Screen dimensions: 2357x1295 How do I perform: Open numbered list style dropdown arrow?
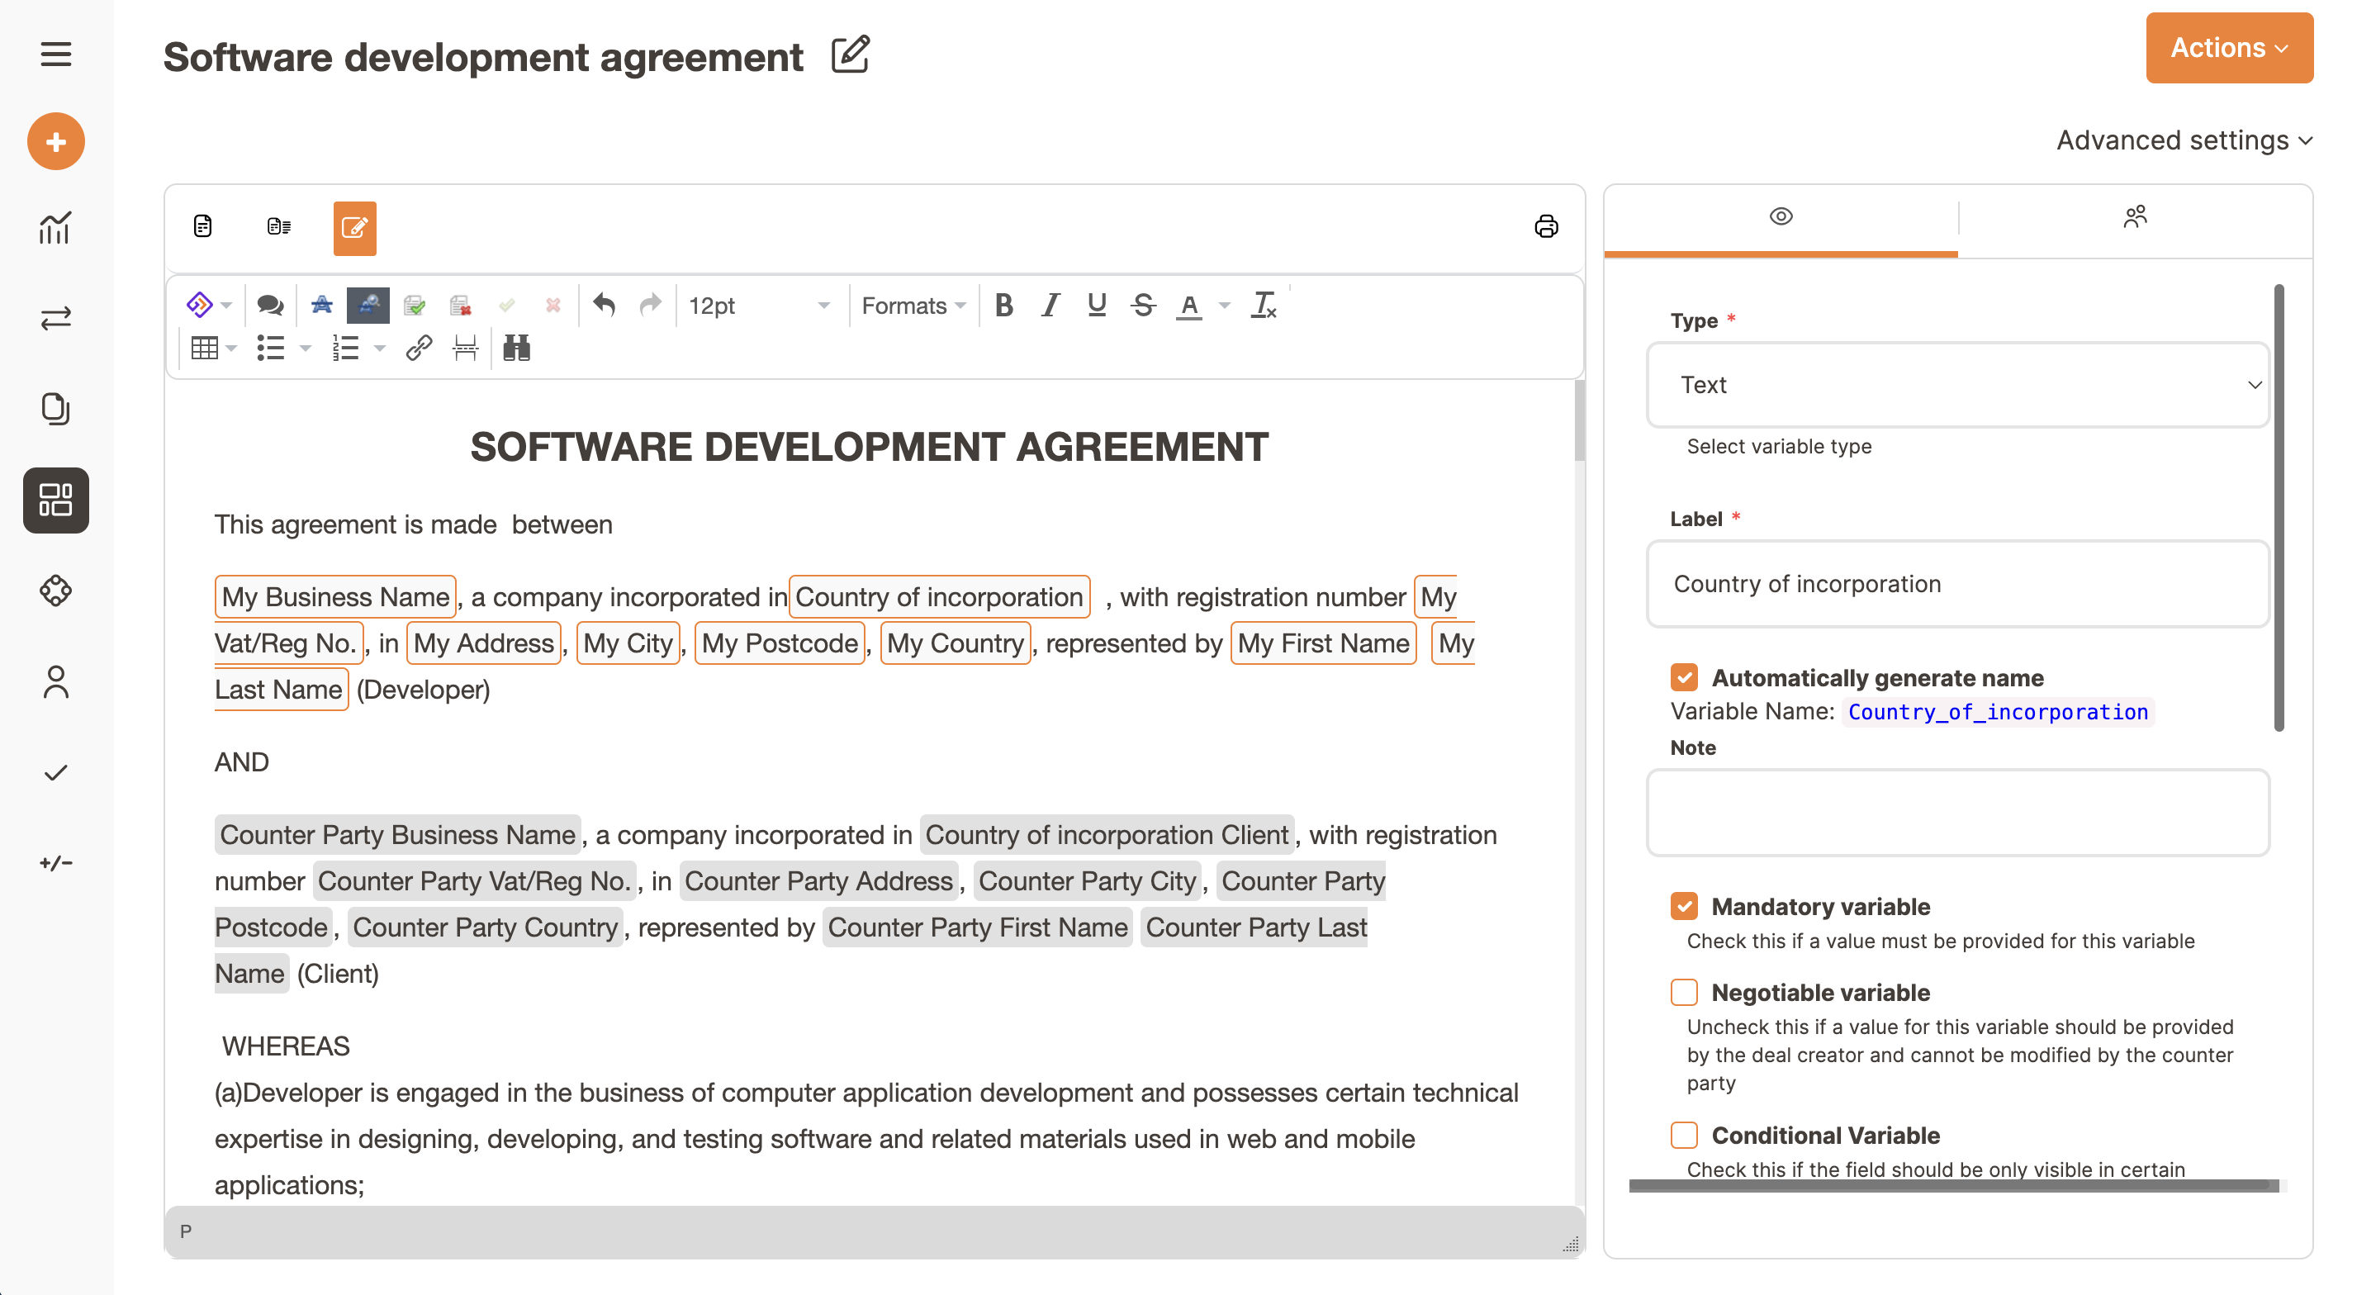point(380,348)
